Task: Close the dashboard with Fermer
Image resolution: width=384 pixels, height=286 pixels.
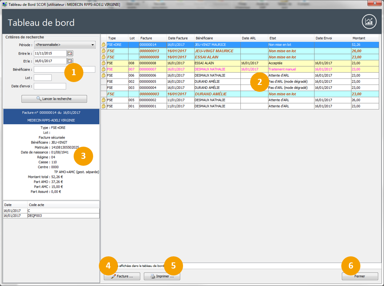Action: 360,276
